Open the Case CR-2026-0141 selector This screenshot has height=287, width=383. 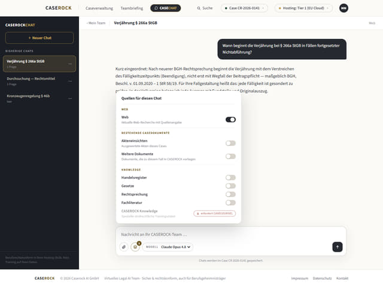click(x=244, y=8)
